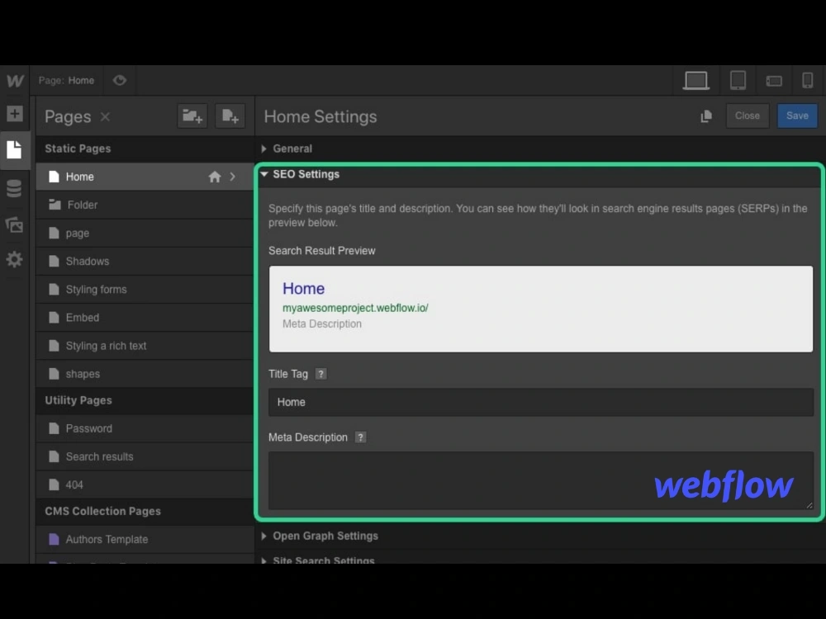Screen dimensions: 826x619
Task: Select the Home page
Action: [x=145, y=177]
